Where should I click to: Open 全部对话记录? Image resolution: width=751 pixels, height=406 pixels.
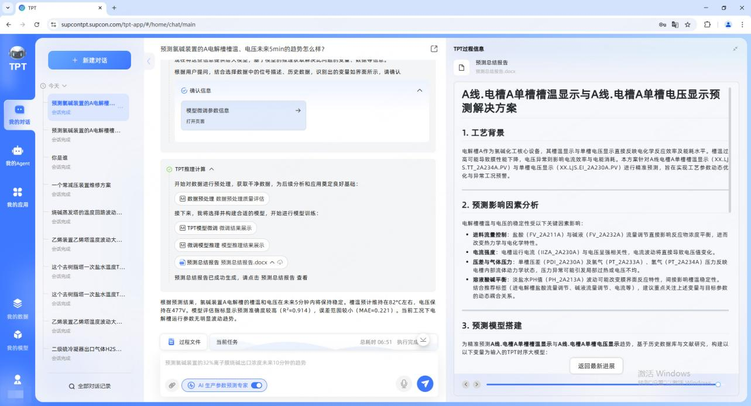point(90,386)
